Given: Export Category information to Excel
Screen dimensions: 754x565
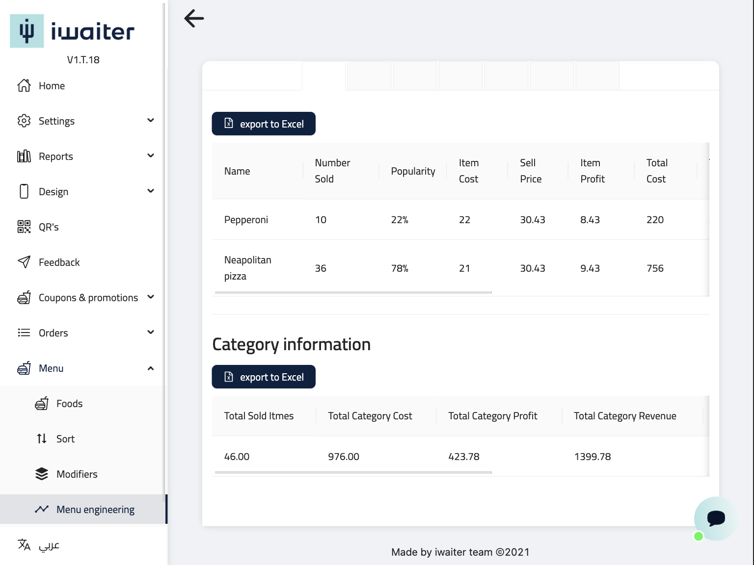Looking at the screenshot, I should click(x=264, y=377).
